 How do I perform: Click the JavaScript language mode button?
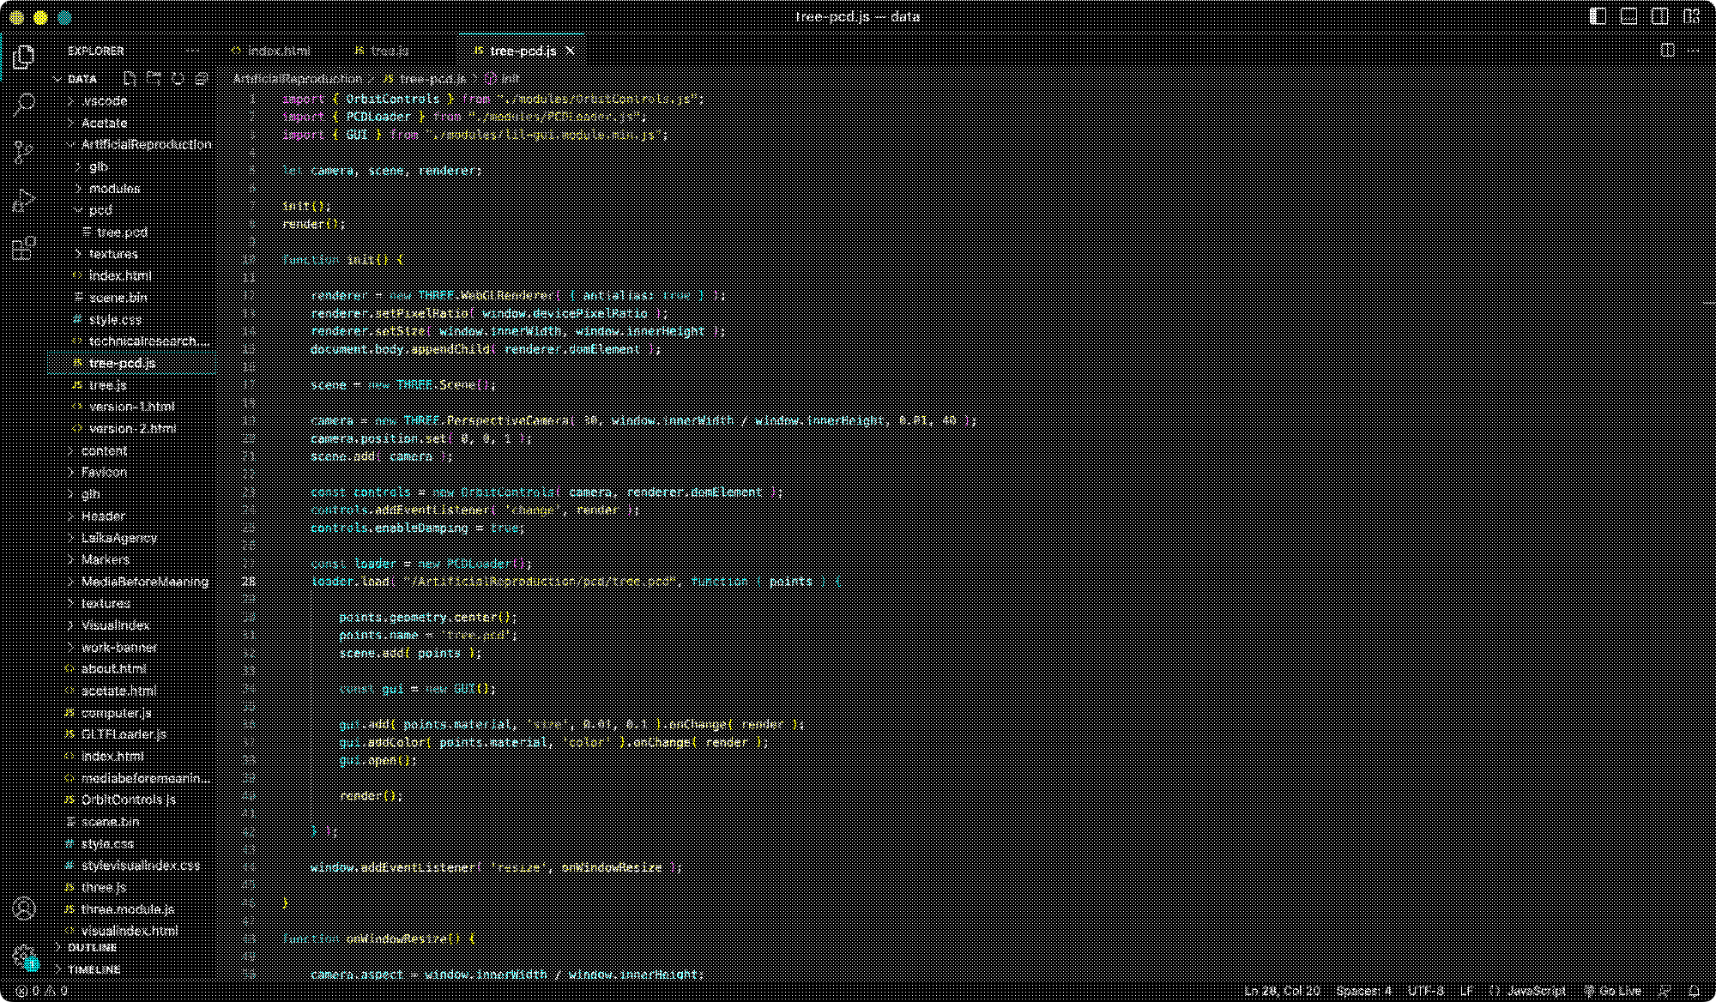(1535, 991)
